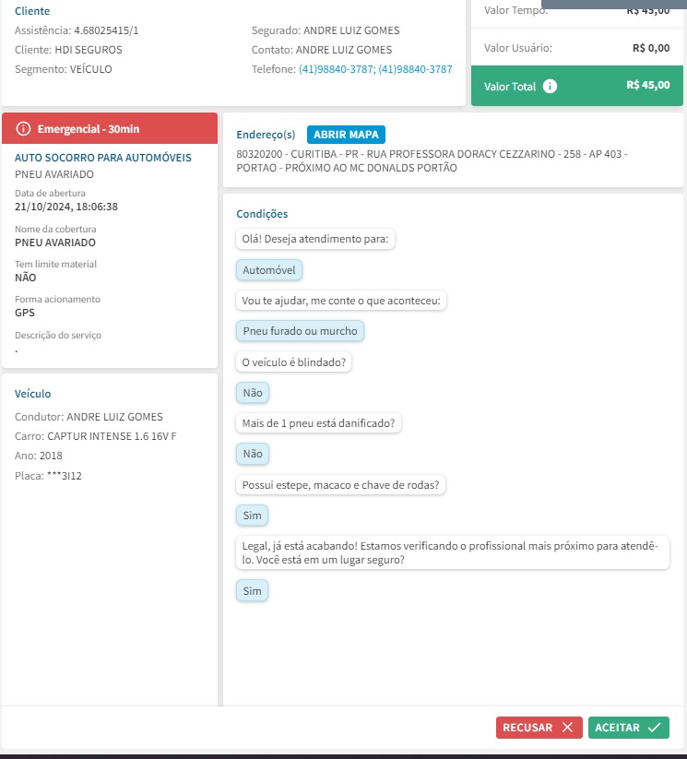The height and width of the screenshot is (759, 687).
Task: Click the Condutor: ANDRE LUIZ GOMES line
Action: [89, 417]
